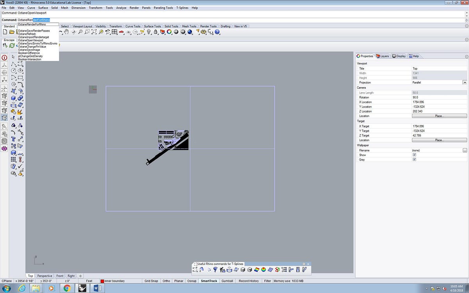This screenshot has height=293, width=469.
Task: Toggle Grid Snap in status bar
Action: (151, 281)
